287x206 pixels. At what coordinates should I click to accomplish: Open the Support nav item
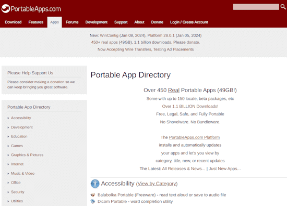click(x=121, y=22)
